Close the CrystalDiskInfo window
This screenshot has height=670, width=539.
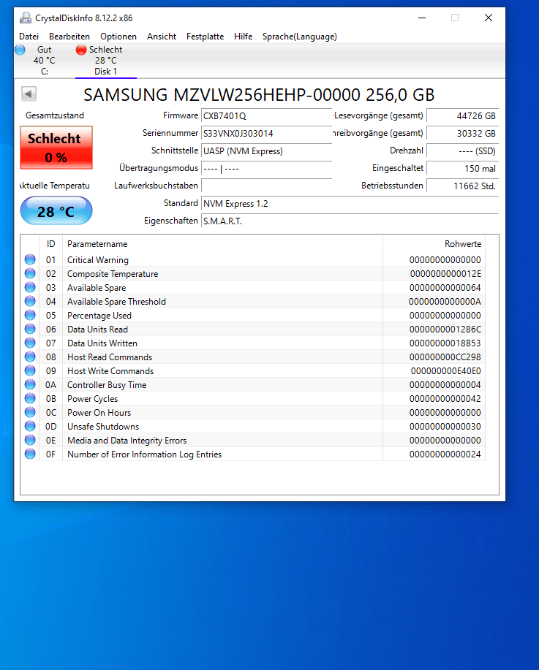point(488,18)
